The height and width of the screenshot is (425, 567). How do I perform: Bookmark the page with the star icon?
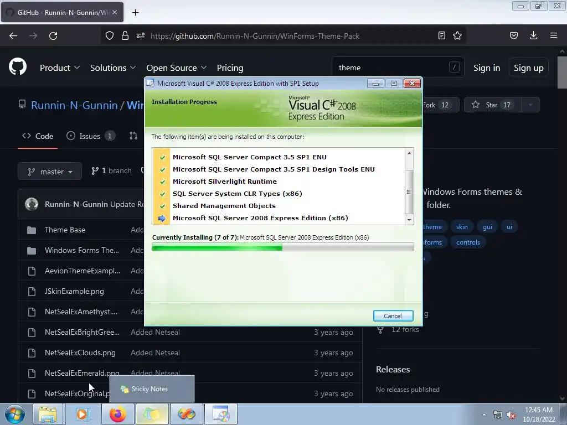457,35
